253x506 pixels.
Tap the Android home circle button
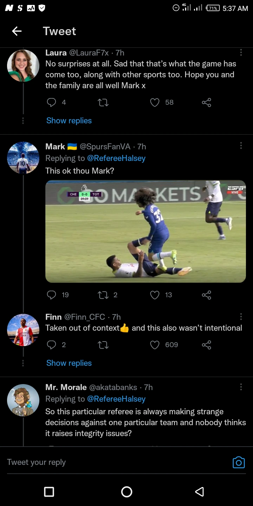coord(126,492)
